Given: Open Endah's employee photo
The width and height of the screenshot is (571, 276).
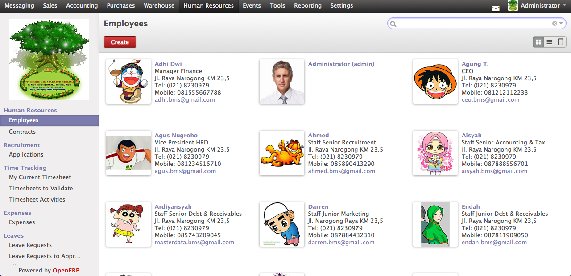Looking at the screenshot, I should 435,224.
